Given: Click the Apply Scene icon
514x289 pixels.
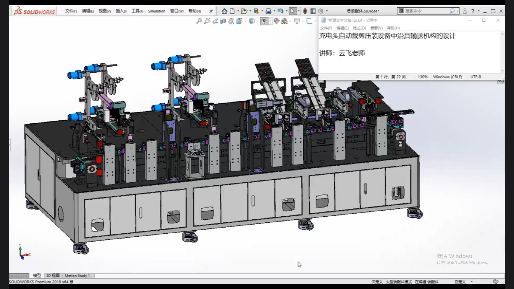Looking at the screenshot, I should [285, 21].
